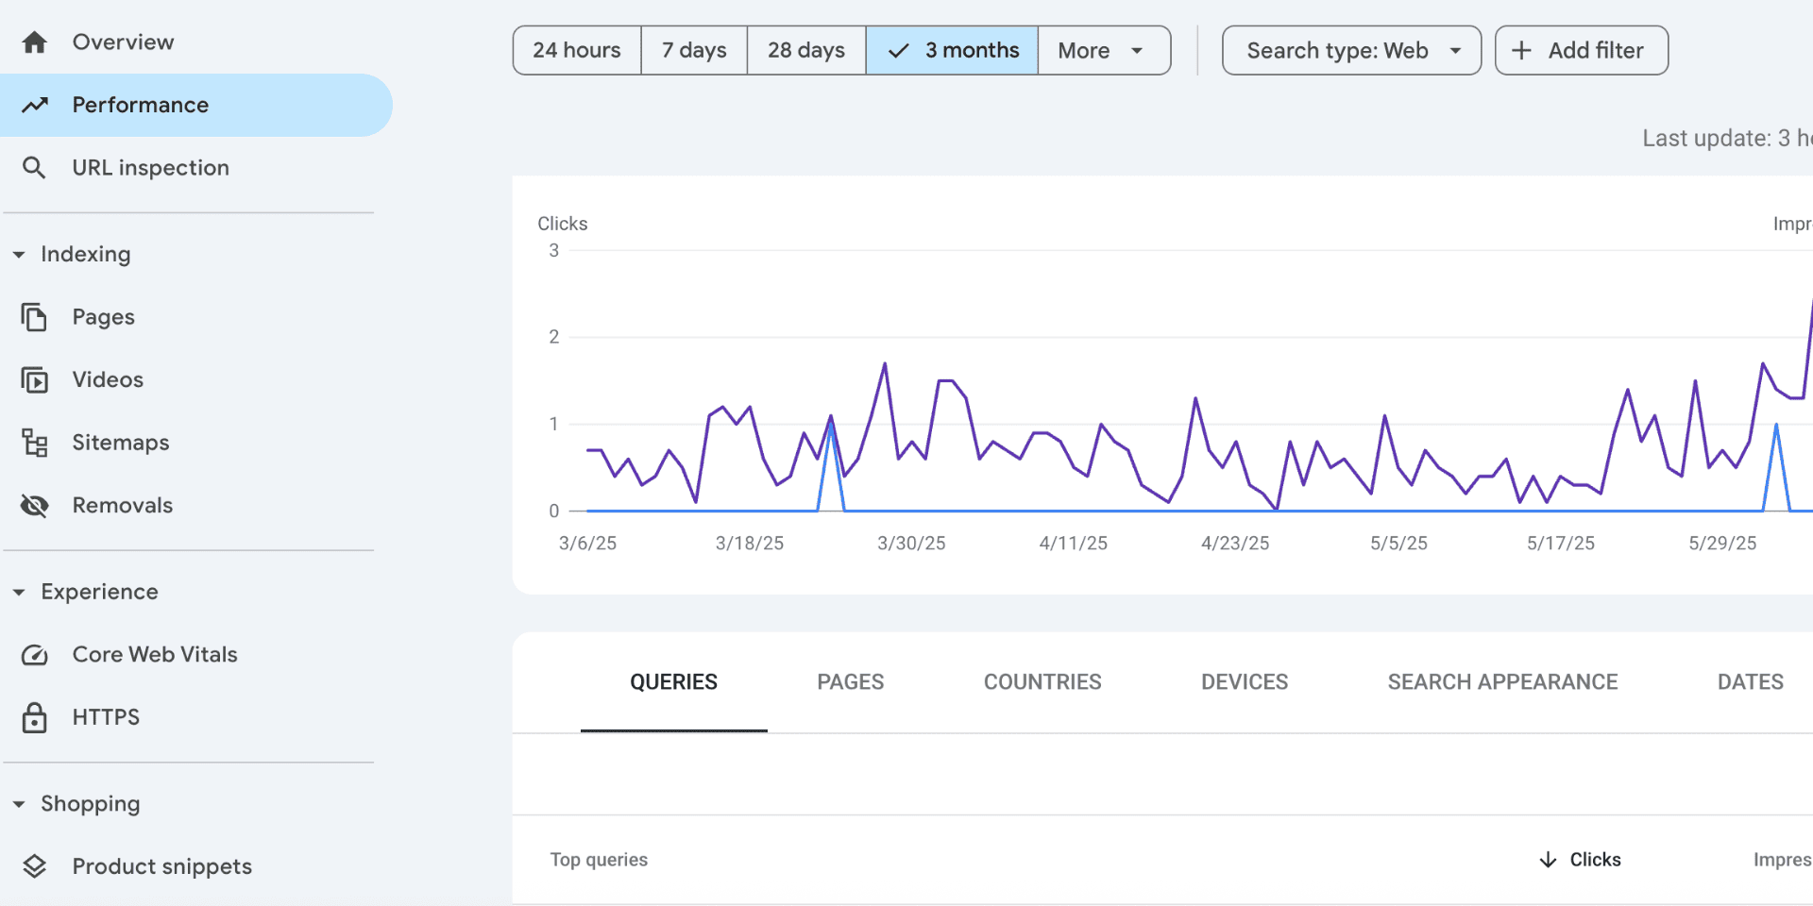The image size is (1813, 906).
Task: Open Product snippets layers icon
Action: click(35, 866)
